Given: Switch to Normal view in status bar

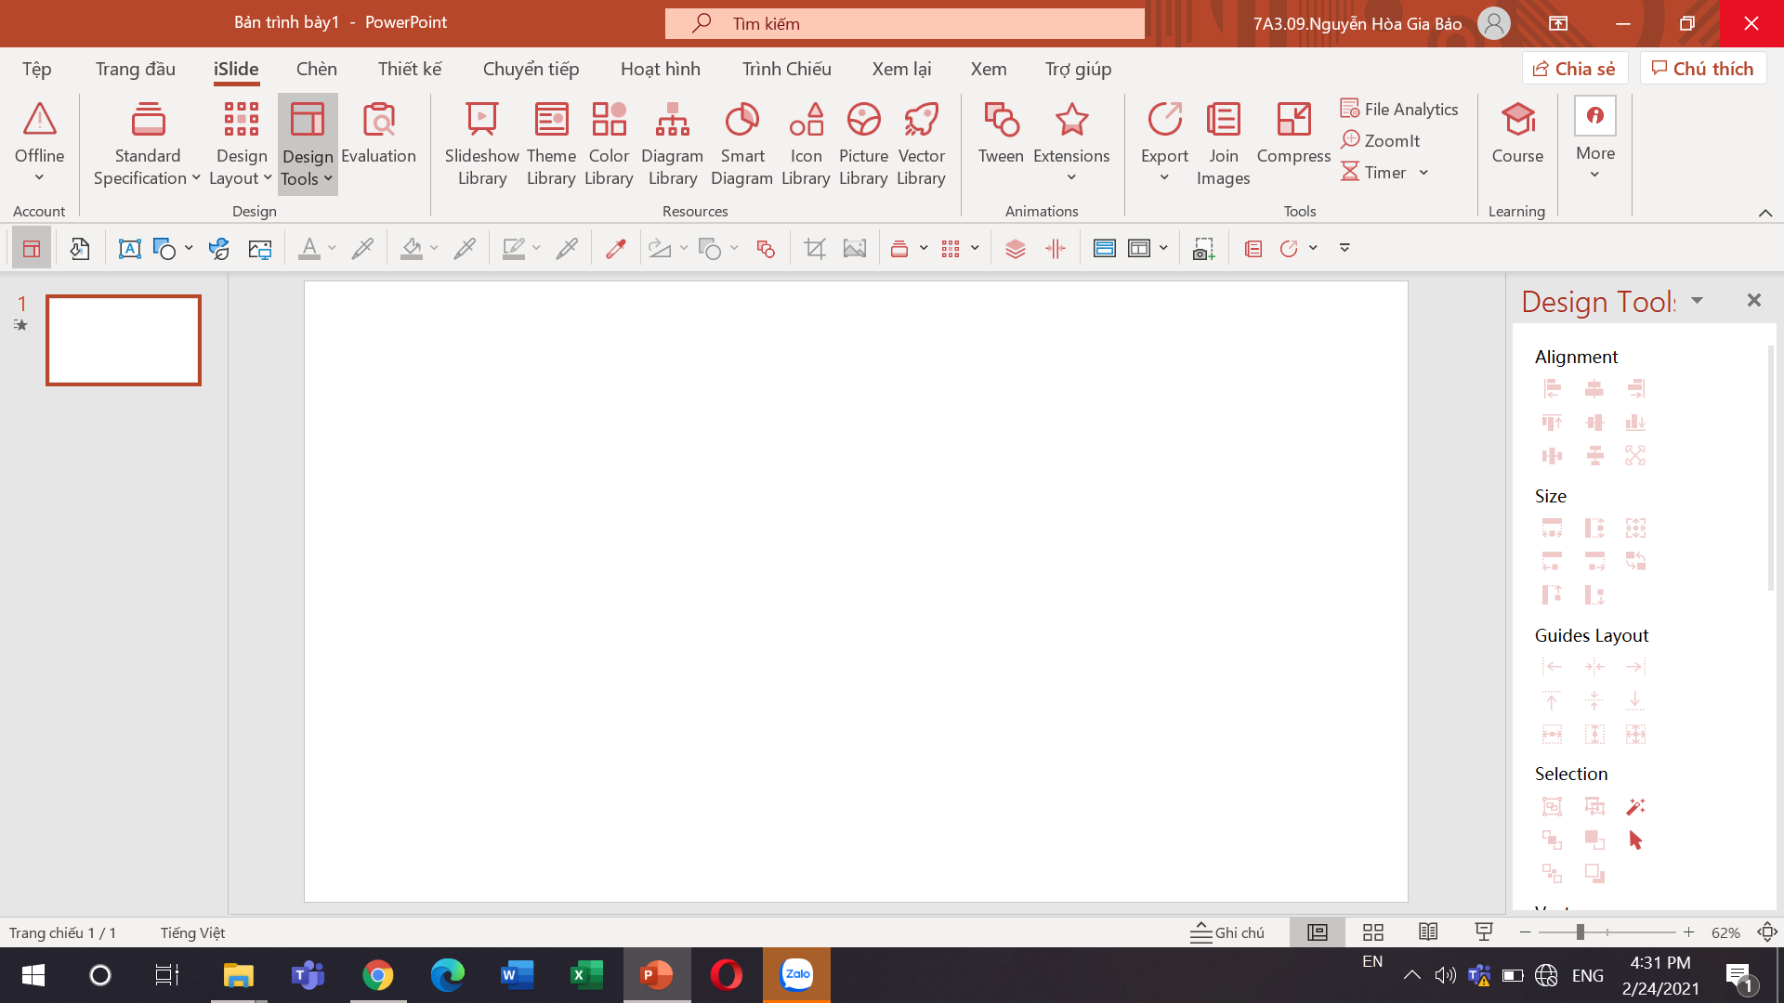Looking at the screenshot, I should (1318, 932).
